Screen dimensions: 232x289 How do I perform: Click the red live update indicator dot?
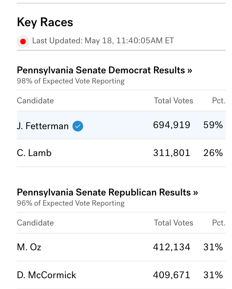[23, 42]
